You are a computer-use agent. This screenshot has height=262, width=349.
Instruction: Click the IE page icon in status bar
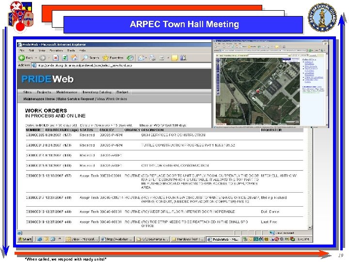20,233
